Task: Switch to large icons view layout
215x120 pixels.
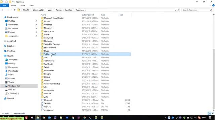Action: 213,113
